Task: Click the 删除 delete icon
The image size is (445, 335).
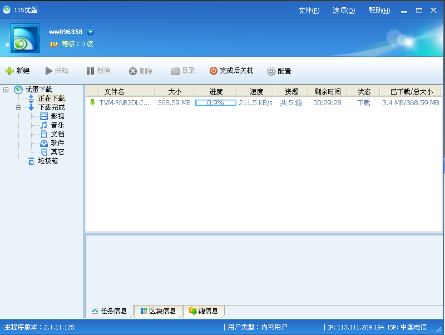Action: tap(133, 71)
